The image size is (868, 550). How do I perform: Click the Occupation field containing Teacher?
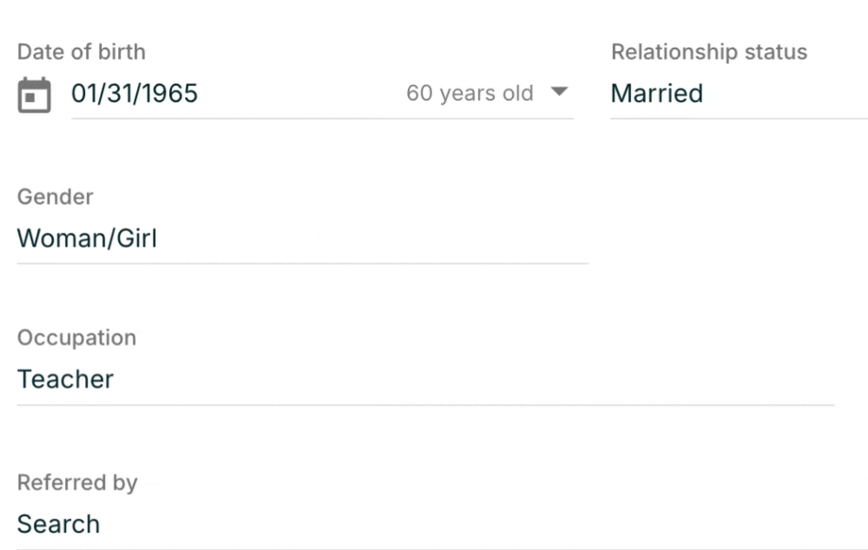coord(425,380)
